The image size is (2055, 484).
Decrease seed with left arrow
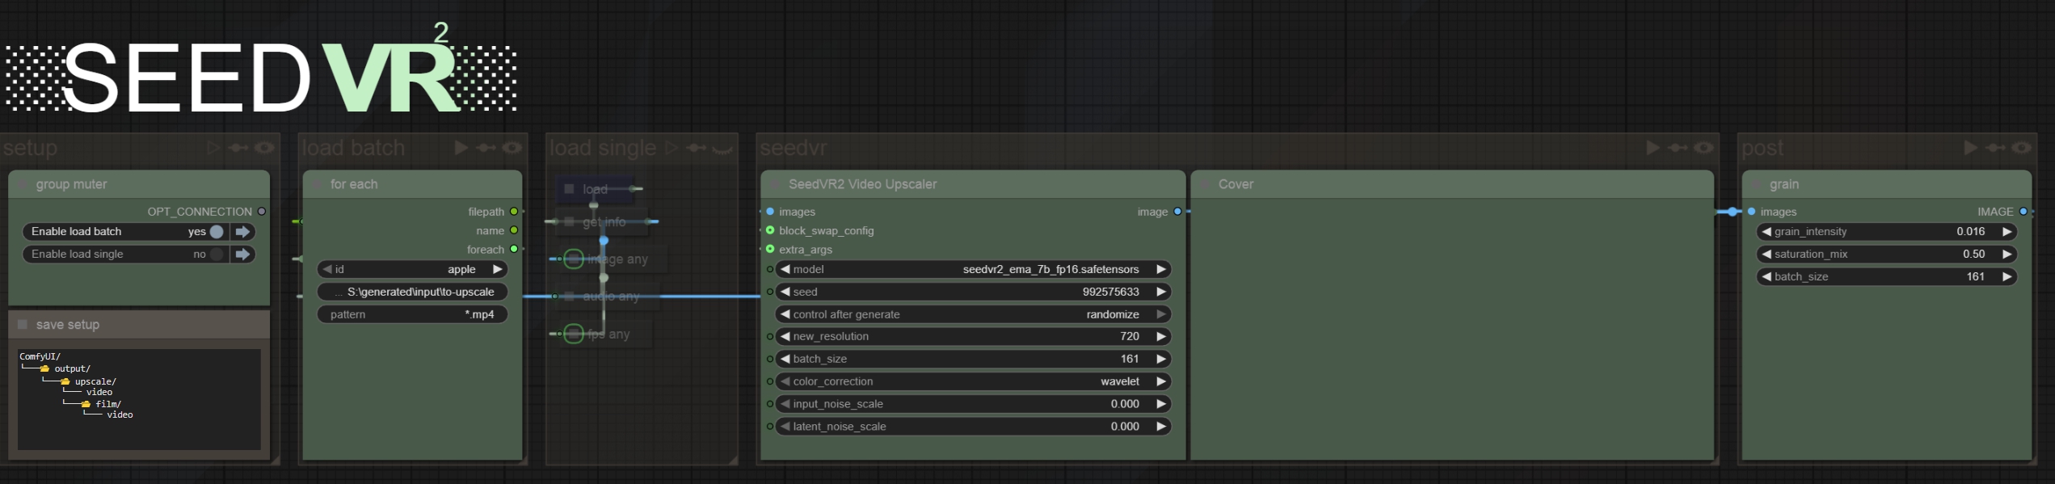(785, 292)
